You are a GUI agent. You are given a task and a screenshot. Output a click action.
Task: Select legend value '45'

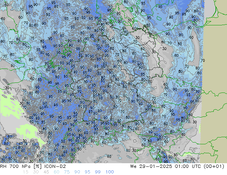click(46, 172)
